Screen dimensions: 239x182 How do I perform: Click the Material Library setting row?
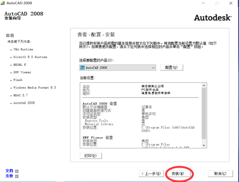point(99,124)
